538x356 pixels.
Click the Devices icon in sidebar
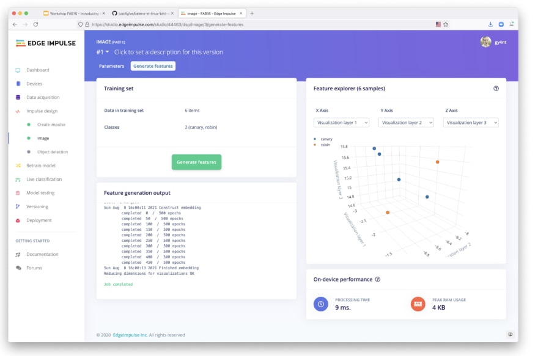point(18,84)
